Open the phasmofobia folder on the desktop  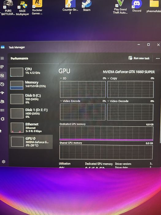(154, 6)
